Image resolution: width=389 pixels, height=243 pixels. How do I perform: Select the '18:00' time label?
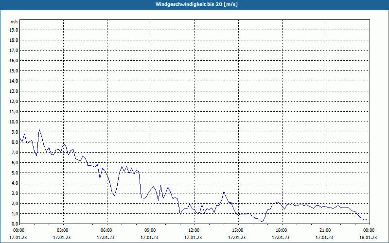coord(282,230)
